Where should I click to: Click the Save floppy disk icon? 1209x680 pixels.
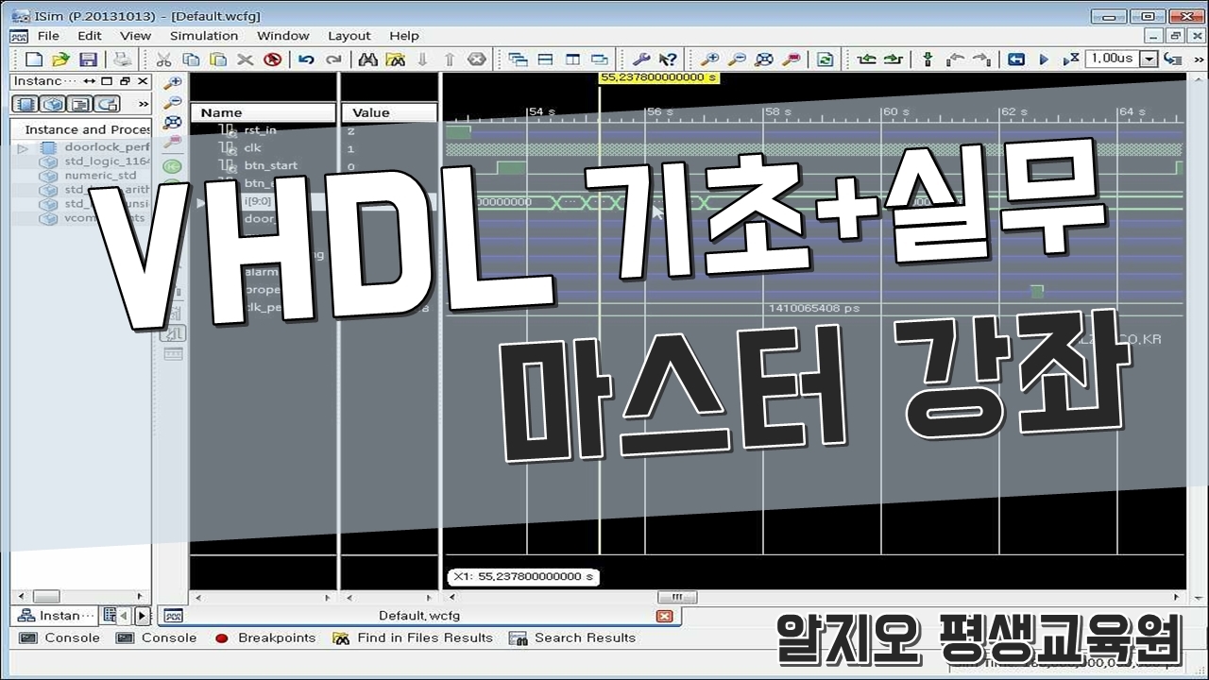coord(88,59)
